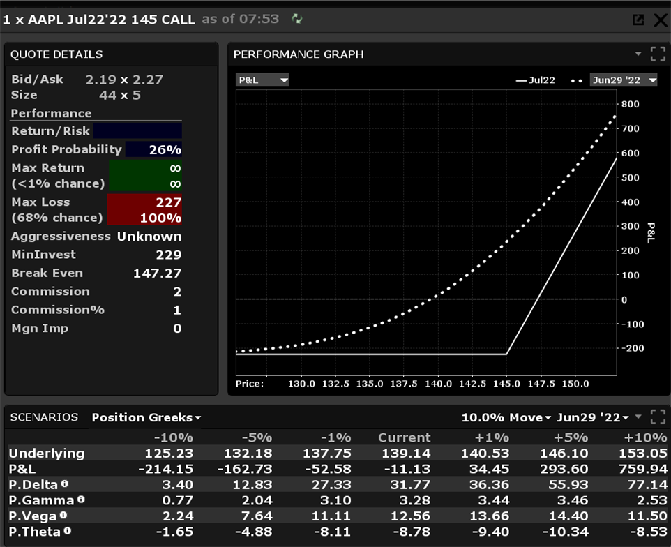Click the Current scenario column header
Viewport: 671px width, 547px height.
(405, 437)
